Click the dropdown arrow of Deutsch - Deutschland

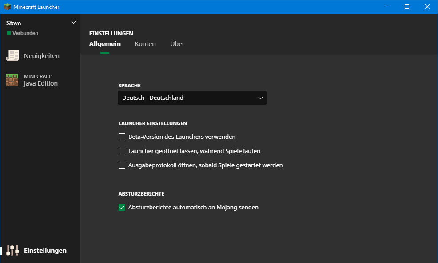pos(260,98)
